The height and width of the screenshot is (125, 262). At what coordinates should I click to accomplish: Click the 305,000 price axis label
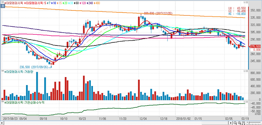pyautogui.click(x=255, y=32)
